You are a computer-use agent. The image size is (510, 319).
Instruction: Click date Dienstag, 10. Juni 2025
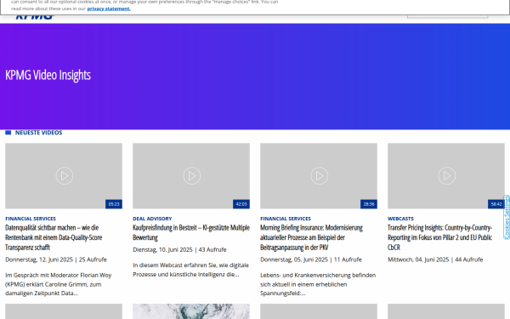pos(162,249)
